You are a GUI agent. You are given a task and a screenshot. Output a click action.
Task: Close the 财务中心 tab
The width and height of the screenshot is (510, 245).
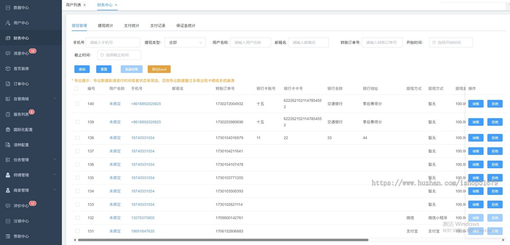pos(116,5)
